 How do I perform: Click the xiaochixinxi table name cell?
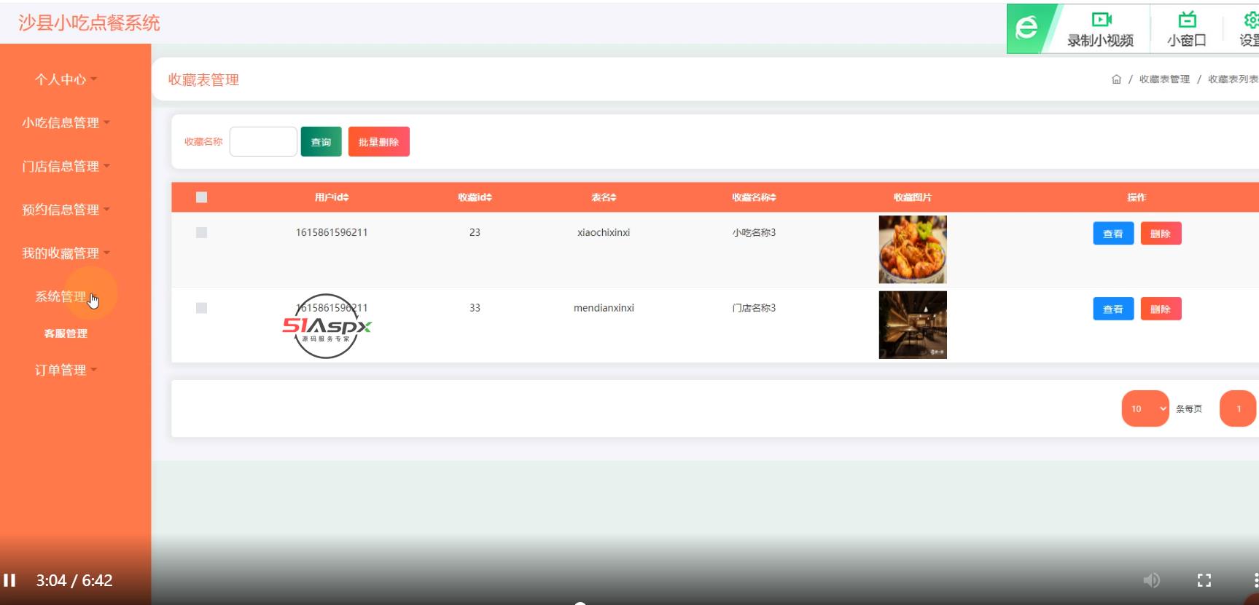(604, 232)
